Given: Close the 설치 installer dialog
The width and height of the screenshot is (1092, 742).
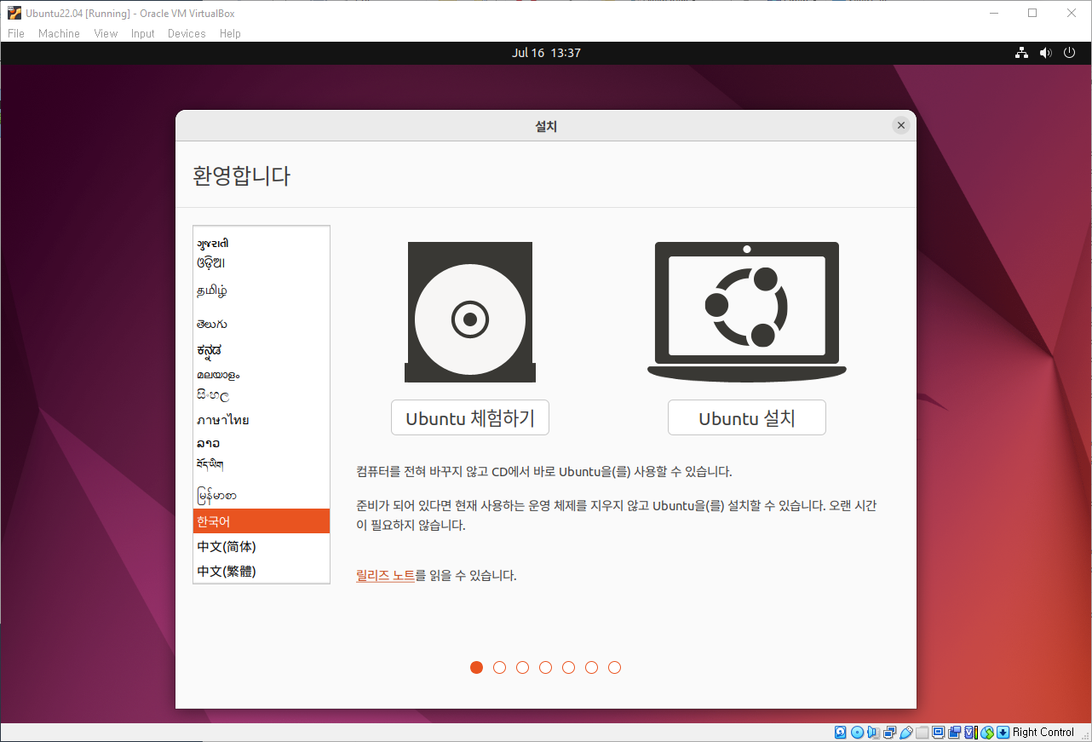Looking at the screenshot, I should pos(900,125).
